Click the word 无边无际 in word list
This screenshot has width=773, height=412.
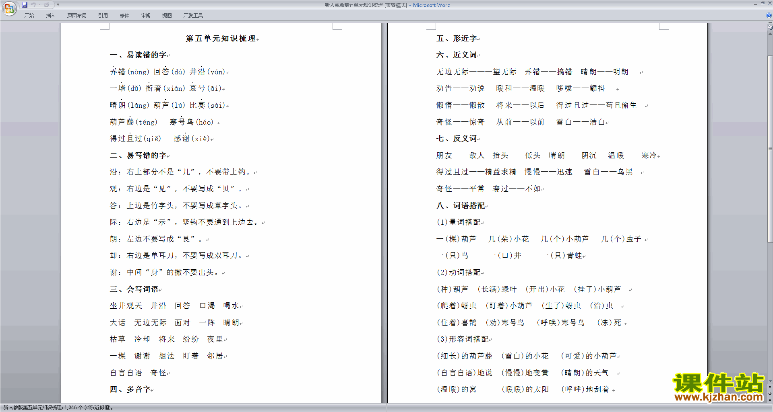point(150,322)
